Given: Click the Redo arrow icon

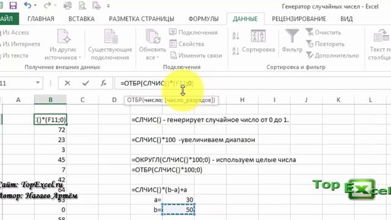Looking at the screenshot, I should [47, 5].
